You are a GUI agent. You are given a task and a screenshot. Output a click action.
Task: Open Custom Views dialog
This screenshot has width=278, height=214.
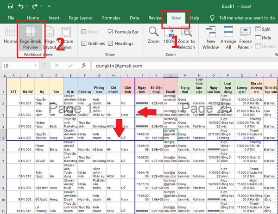click(65, 37)
